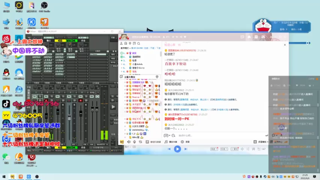Viewport: 320px width, 180px height.
Task: Click the cat face icon at YY bottom-left
Action: pyautogui.click(x=122, y=142)
